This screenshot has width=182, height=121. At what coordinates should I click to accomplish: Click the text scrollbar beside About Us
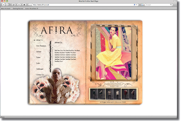(53, 56)
